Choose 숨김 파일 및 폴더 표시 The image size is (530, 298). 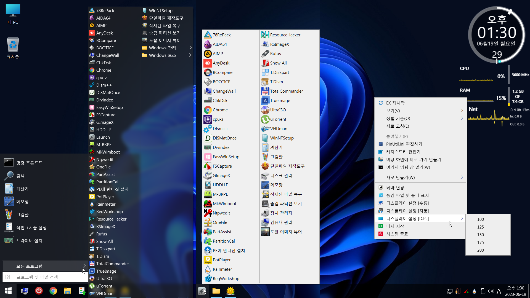pyautogui.click(x=421, y=195)
